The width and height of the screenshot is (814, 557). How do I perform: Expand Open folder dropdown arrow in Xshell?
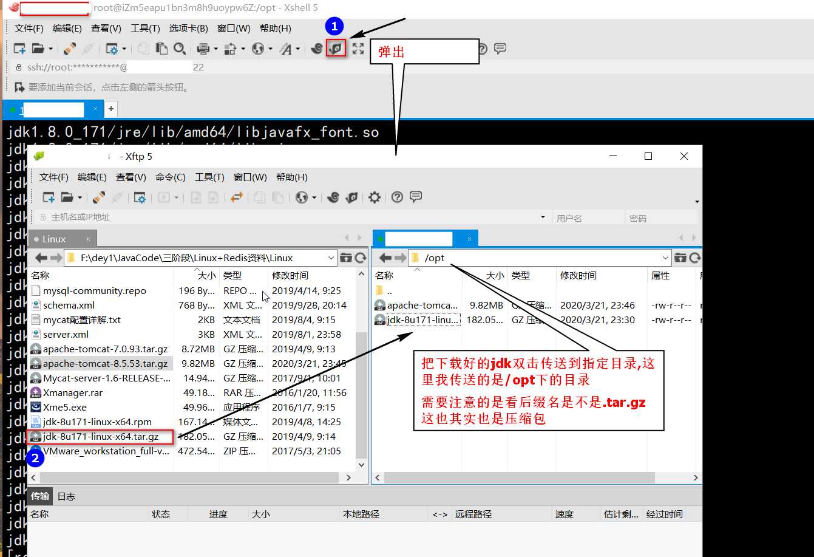tap(50, 49)
